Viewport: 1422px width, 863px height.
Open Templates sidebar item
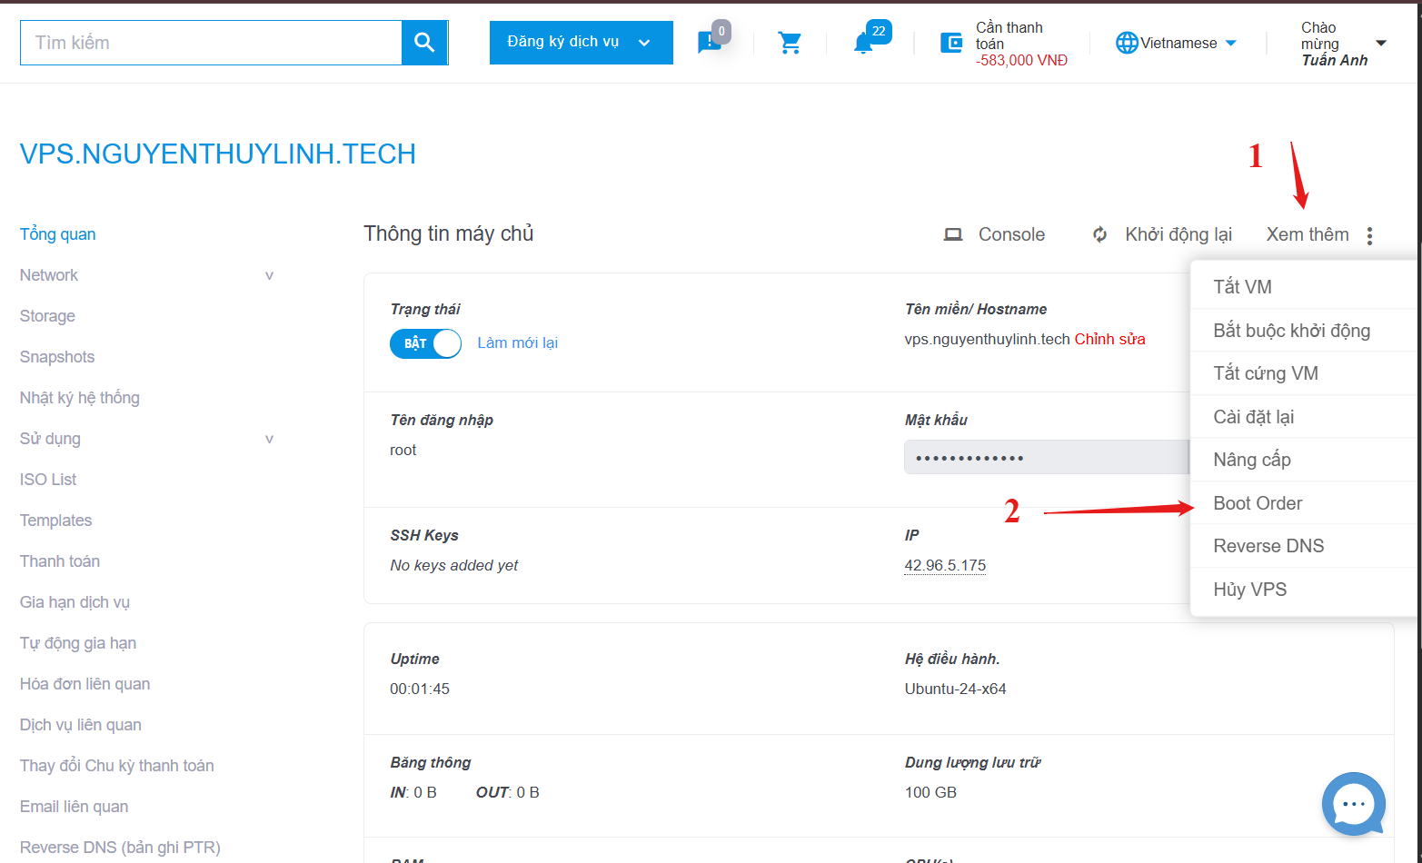tap(56, 521)
